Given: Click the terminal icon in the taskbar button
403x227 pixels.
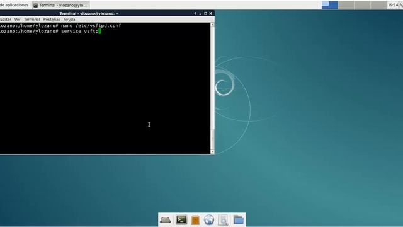Looking at the screenshot, I should click(36, 5).
